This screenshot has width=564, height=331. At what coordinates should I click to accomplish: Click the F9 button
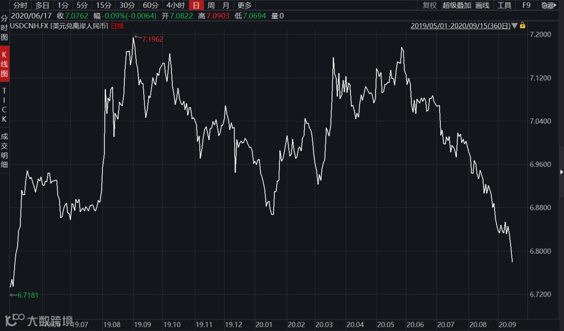(526, 5)
